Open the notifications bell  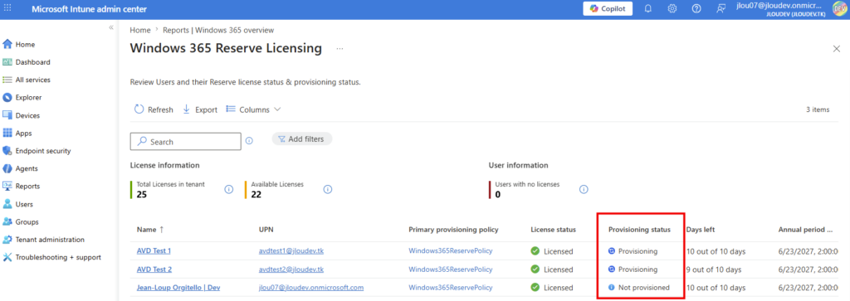tap(647, 8)
